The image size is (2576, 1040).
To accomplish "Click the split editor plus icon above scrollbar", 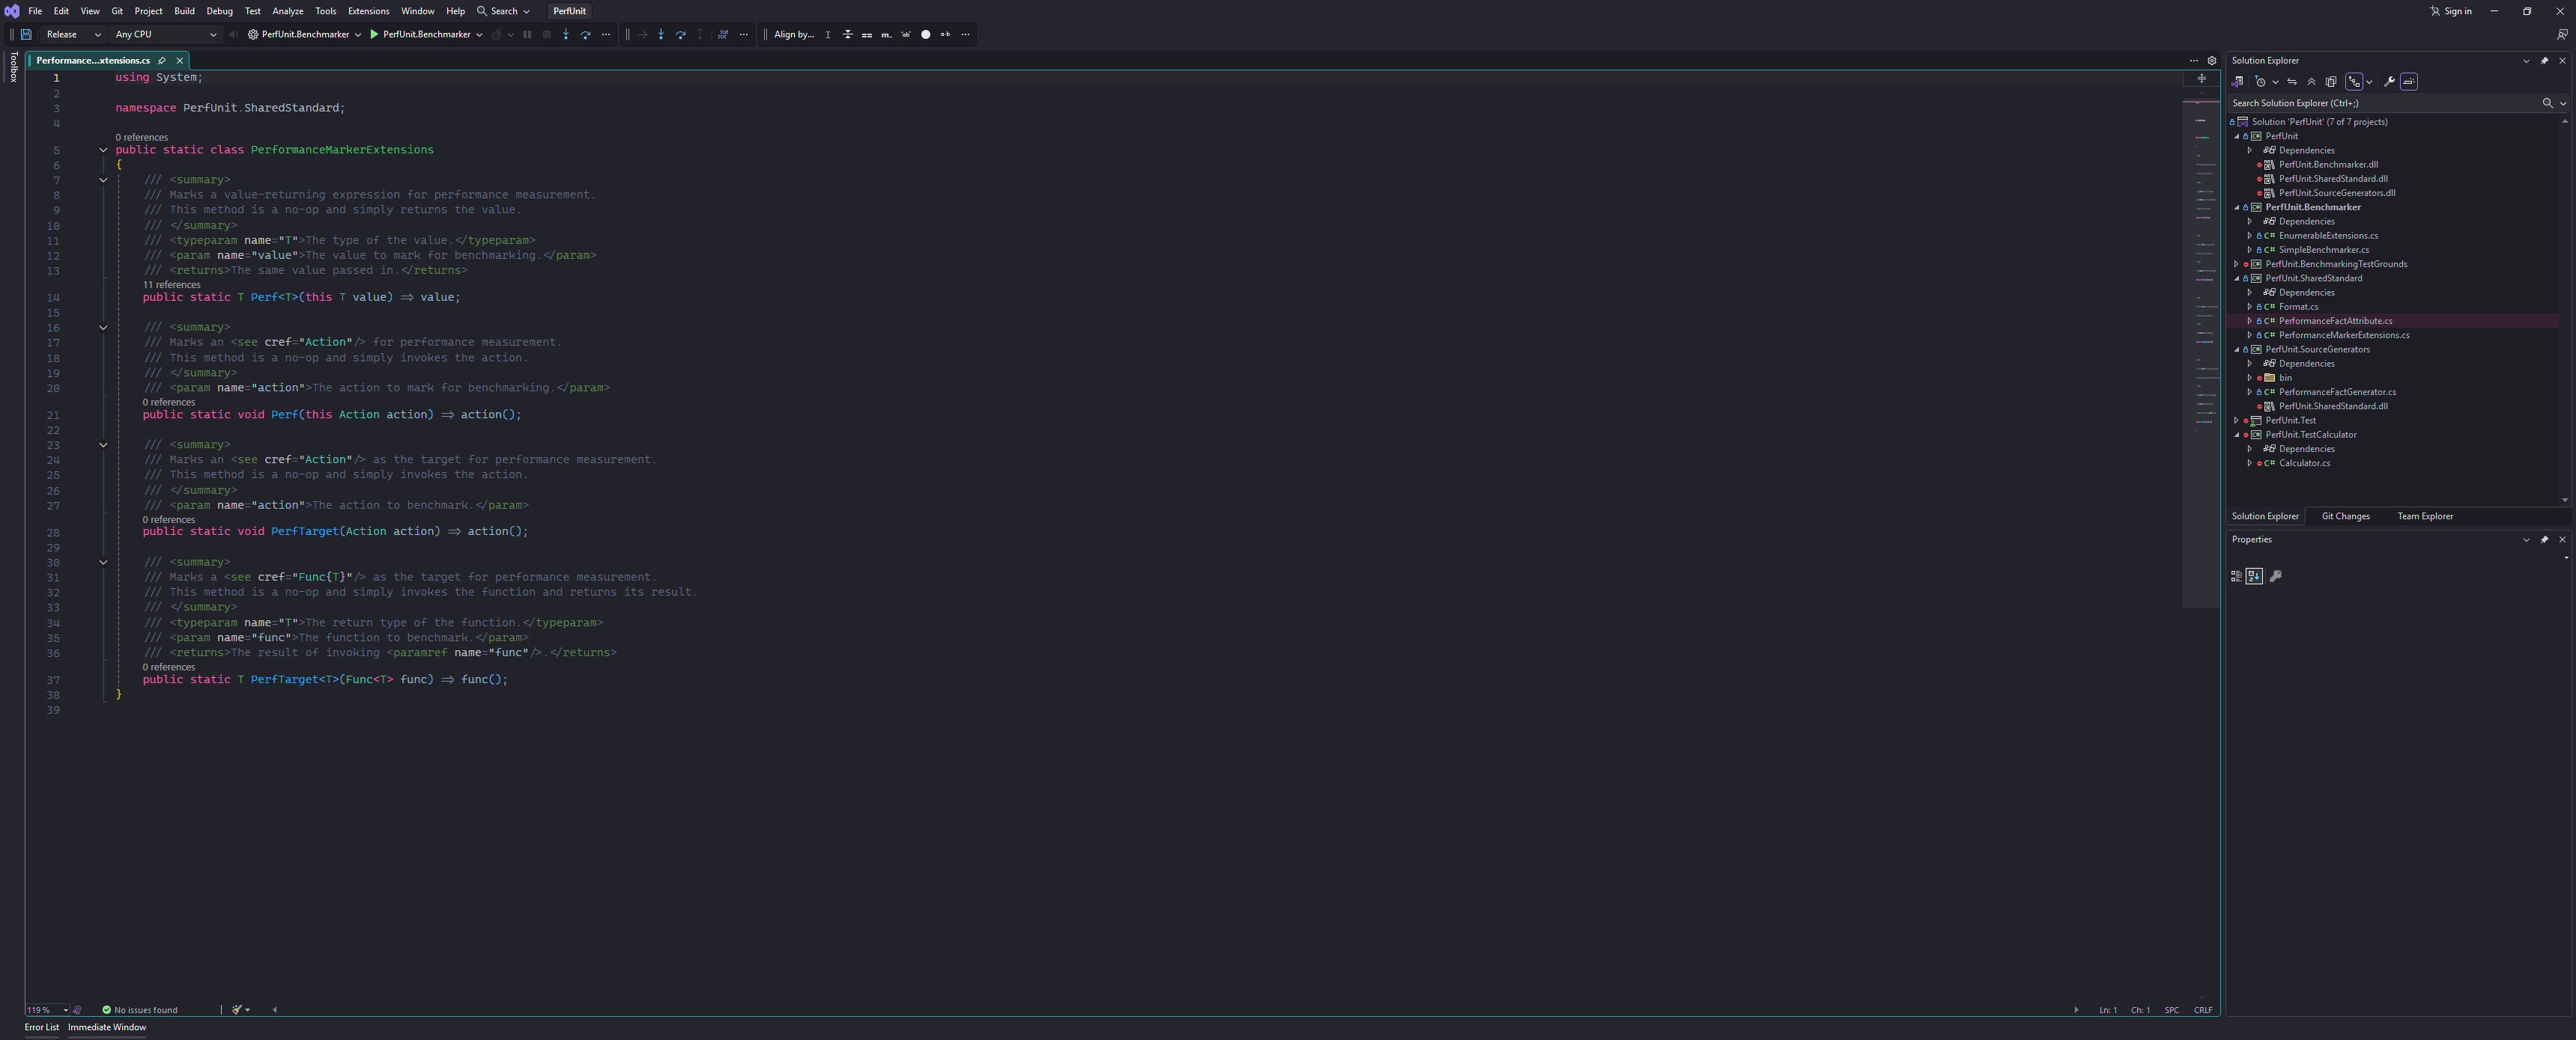I will [x=2201, y=78].
